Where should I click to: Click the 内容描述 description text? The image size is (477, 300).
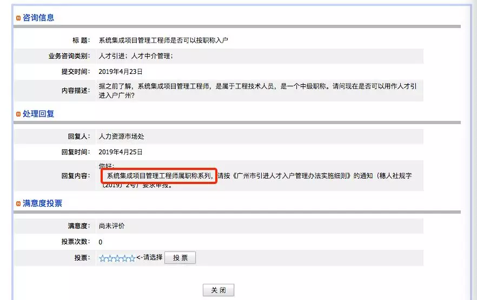[x=257, y=91]
